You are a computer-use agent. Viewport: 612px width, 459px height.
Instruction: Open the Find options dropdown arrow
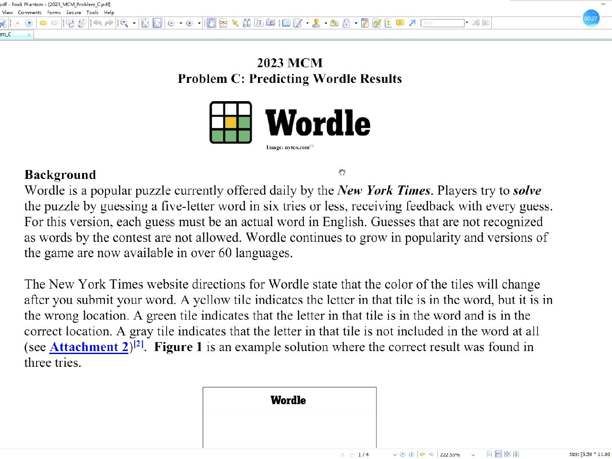467,23
